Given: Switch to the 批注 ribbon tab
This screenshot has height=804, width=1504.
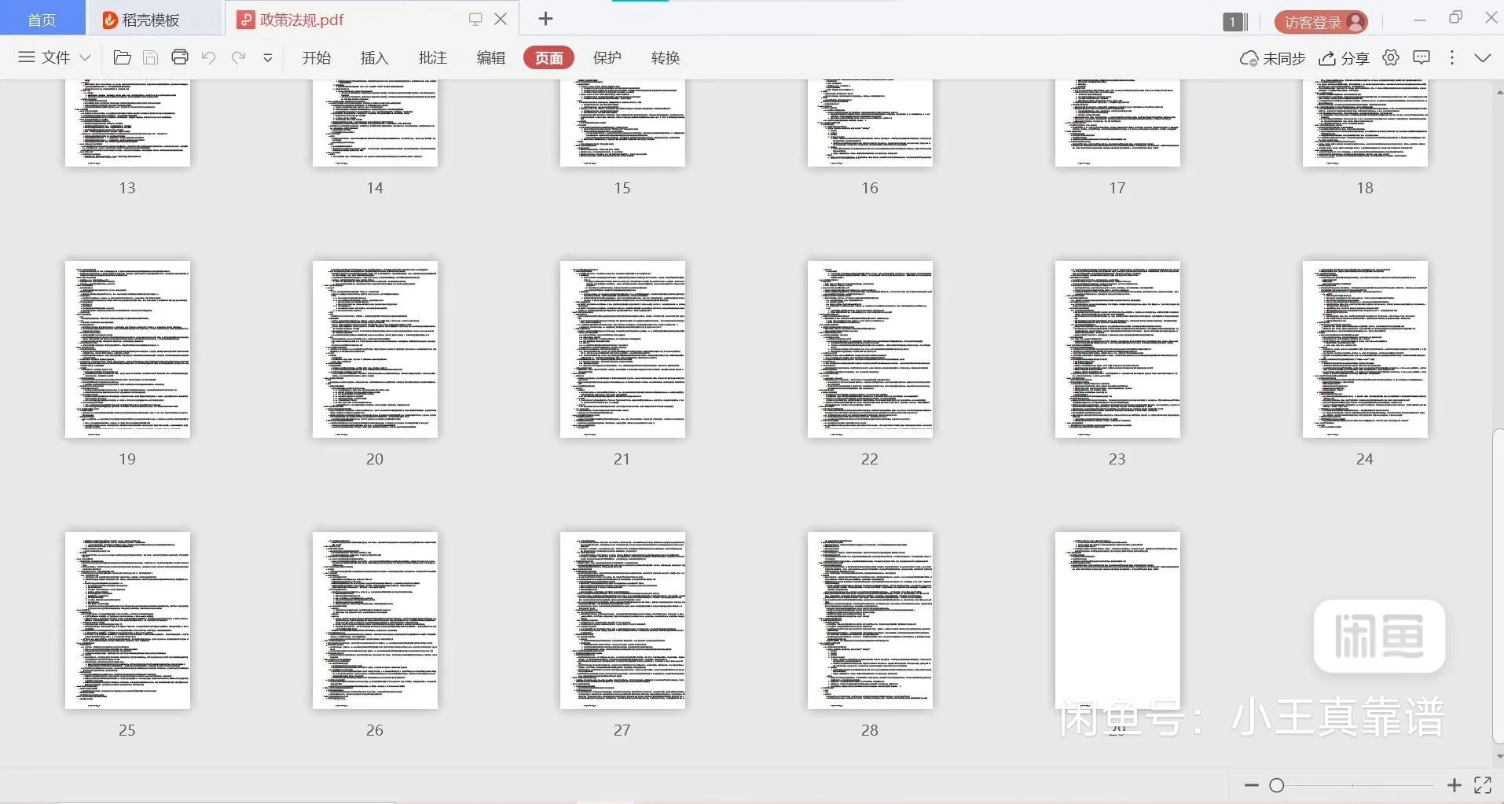Looking at the screenshot, I should 433,57.
